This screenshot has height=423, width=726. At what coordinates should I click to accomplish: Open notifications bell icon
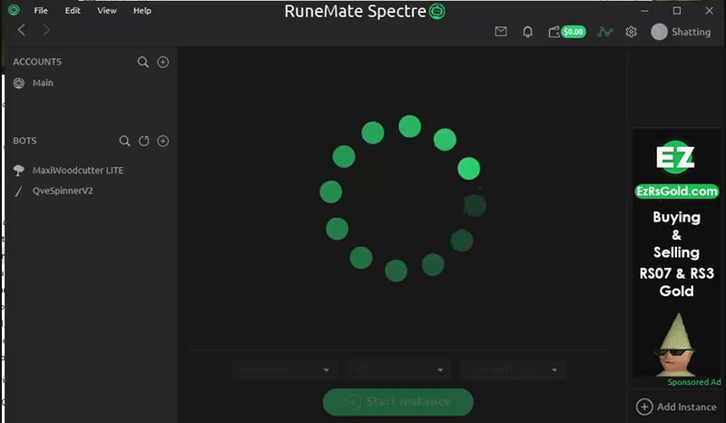point(527,32)
